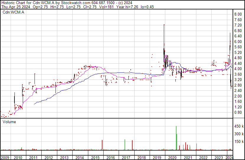Click the 8.00 price axis label
Viewport: 245px width, 160px height.
click(238, 14)
